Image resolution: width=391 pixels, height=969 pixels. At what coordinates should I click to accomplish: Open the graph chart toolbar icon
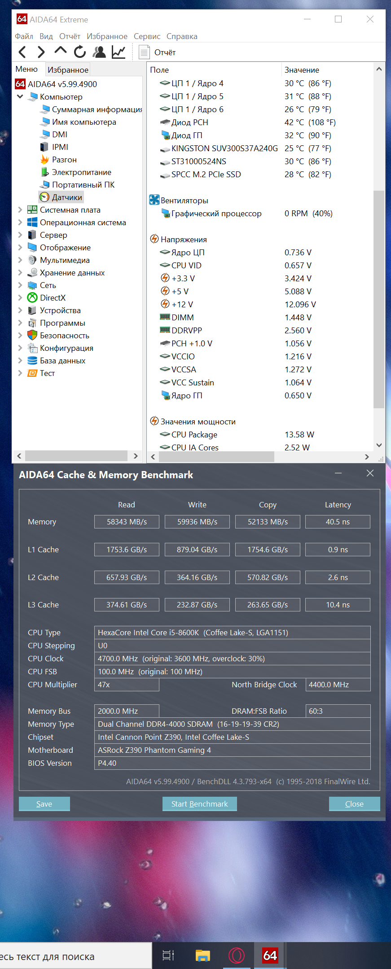pos(119,52)
